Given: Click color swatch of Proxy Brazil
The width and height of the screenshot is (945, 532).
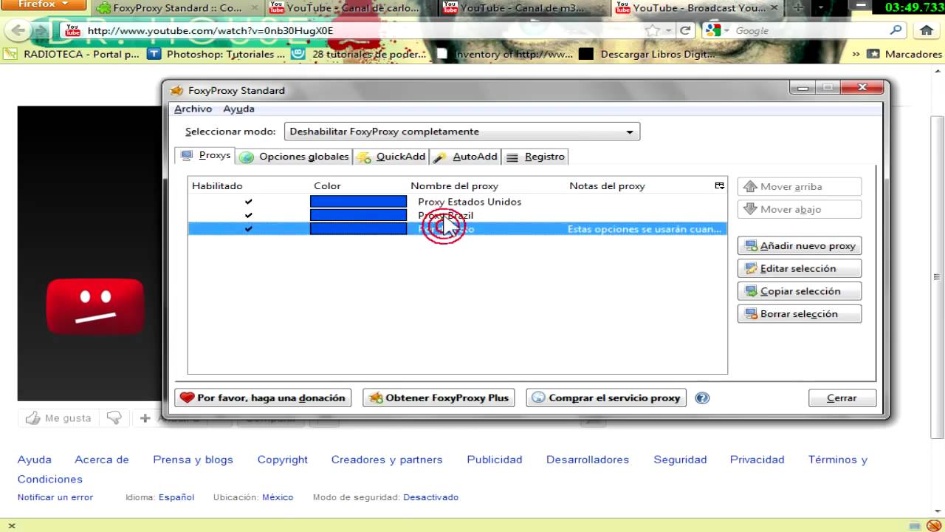Looking at the screenshot, I should point(358,215).
